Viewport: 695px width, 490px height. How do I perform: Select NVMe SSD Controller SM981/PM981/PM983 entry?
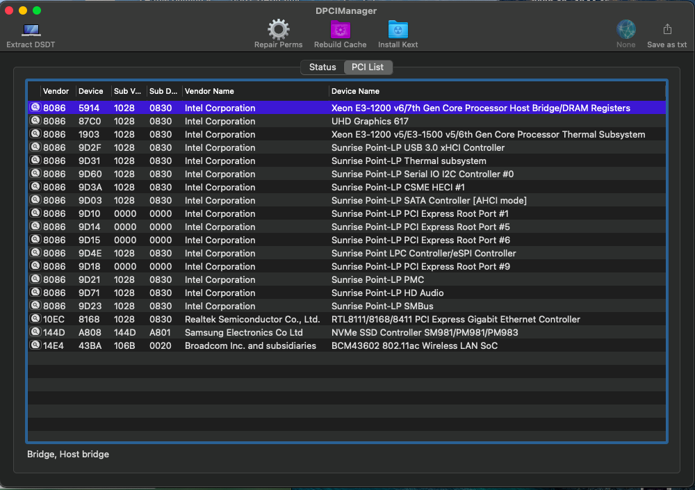click(x=425, y=333)
